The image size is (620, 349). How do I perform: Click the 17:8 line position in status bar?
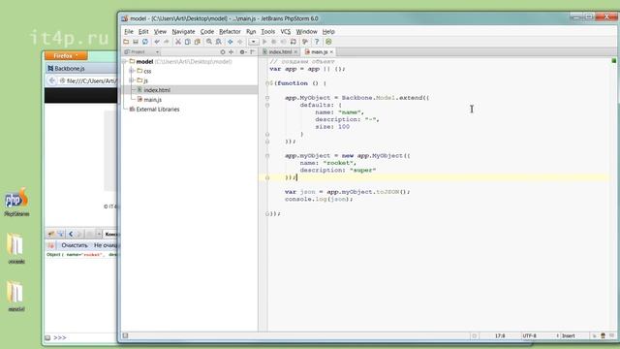[x=500, y=336]
